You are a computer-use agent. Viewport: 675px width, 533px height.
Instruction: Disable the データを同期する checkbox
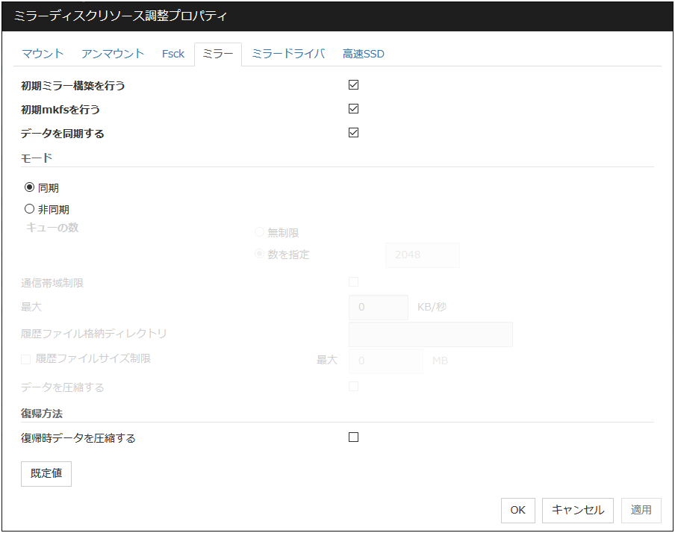(x=354, y=133)
